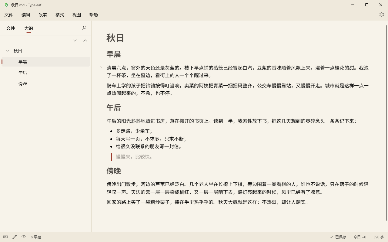Click the paragraph marker P in the margin
This screenshot has width=388, height=242.
click(x=101, y=68)
